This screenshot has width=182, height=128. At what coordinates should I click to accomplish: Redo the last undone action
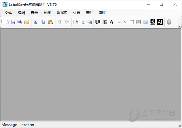(67, 22)
